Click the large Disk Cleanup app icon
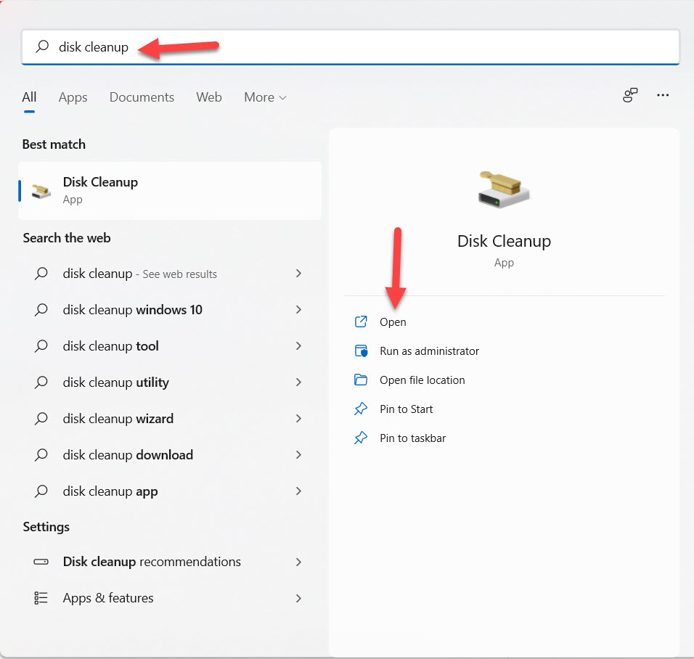Viewport: 694px width, 659px height. [x=504, y=189]
